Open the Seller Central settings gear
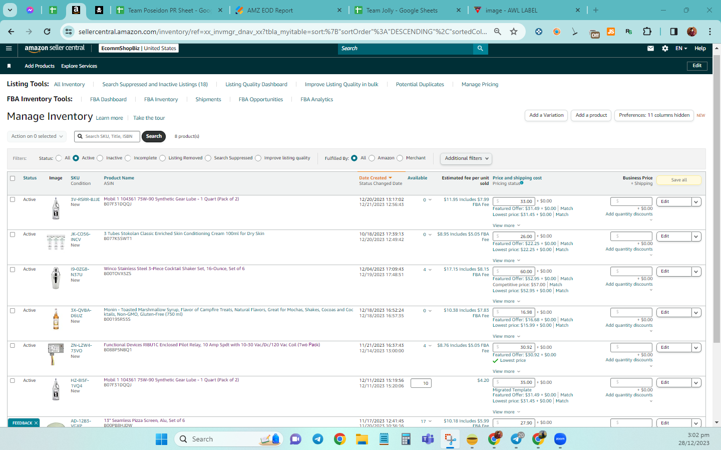 click(665, 49)
